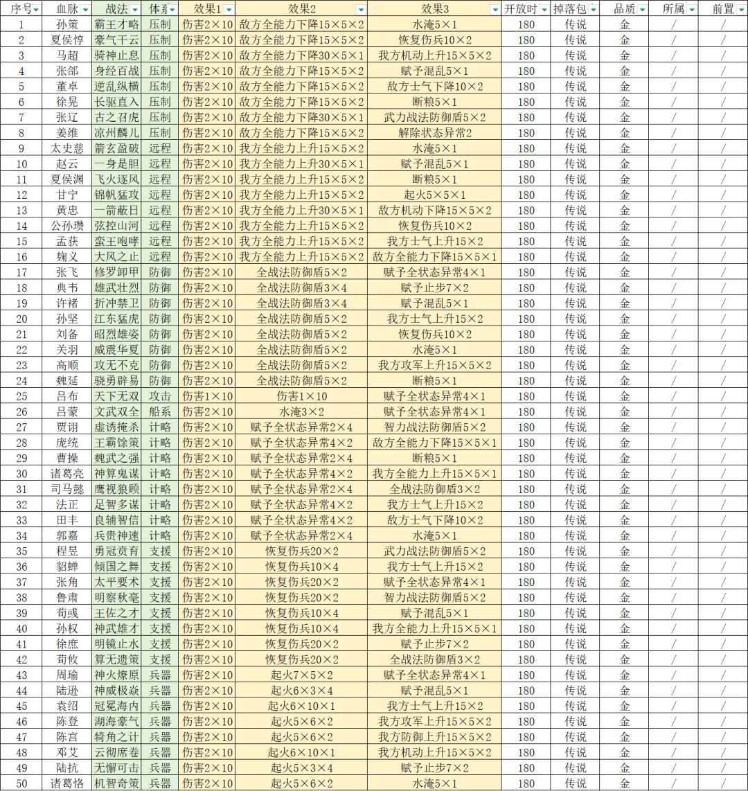Click the 明镜止水 tactic cell
The height and width of the screenshot is (791, 748).
coord(116,643)
